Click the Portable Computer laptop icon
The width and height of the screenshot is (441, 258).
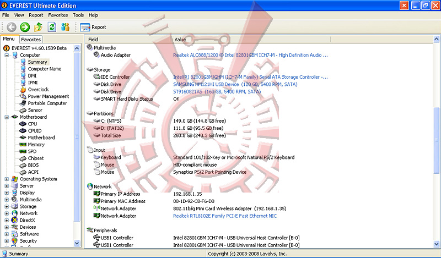(23, 103)
